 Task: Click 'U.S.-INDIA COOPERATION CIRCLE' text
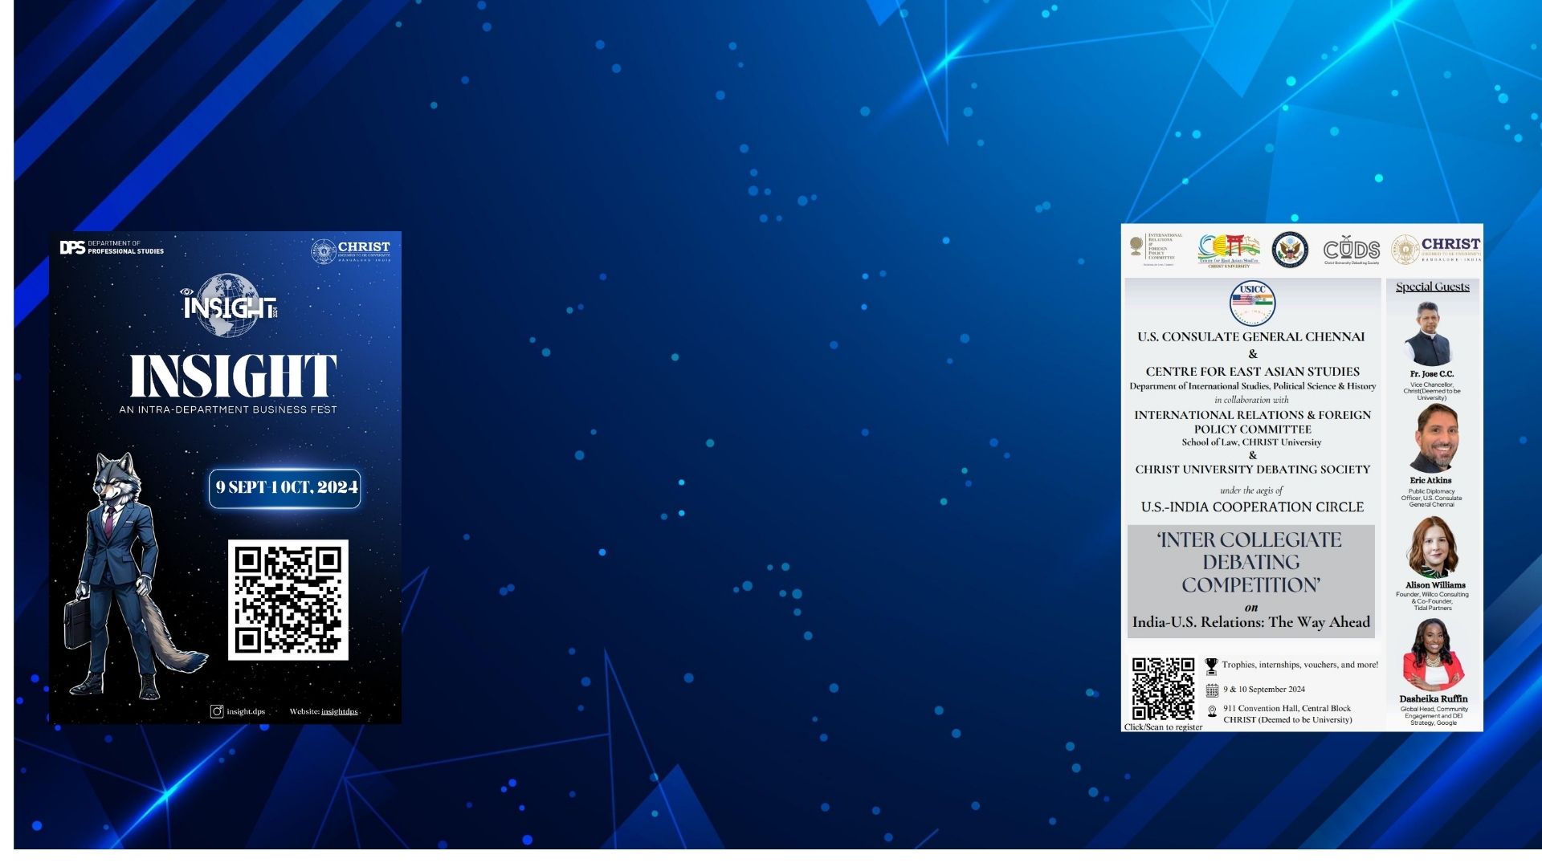(1253, 507)
